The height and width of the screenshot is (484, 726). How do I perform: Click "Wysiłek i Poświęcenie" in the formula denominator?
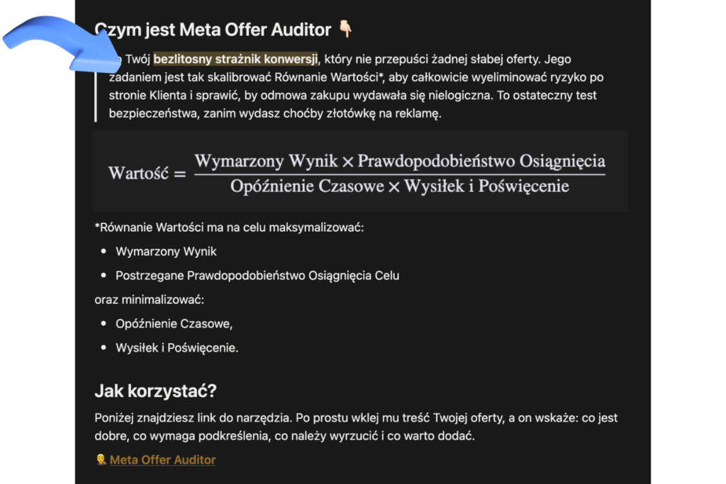pyautogui.click(x=487, y=186)
